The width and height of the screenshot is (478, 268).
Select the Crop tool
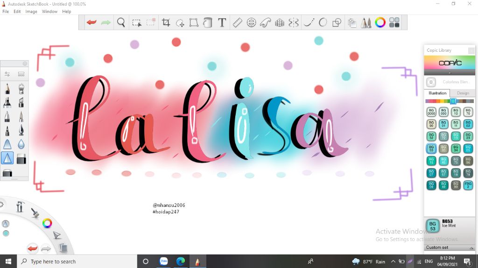(x=166, y=22)
